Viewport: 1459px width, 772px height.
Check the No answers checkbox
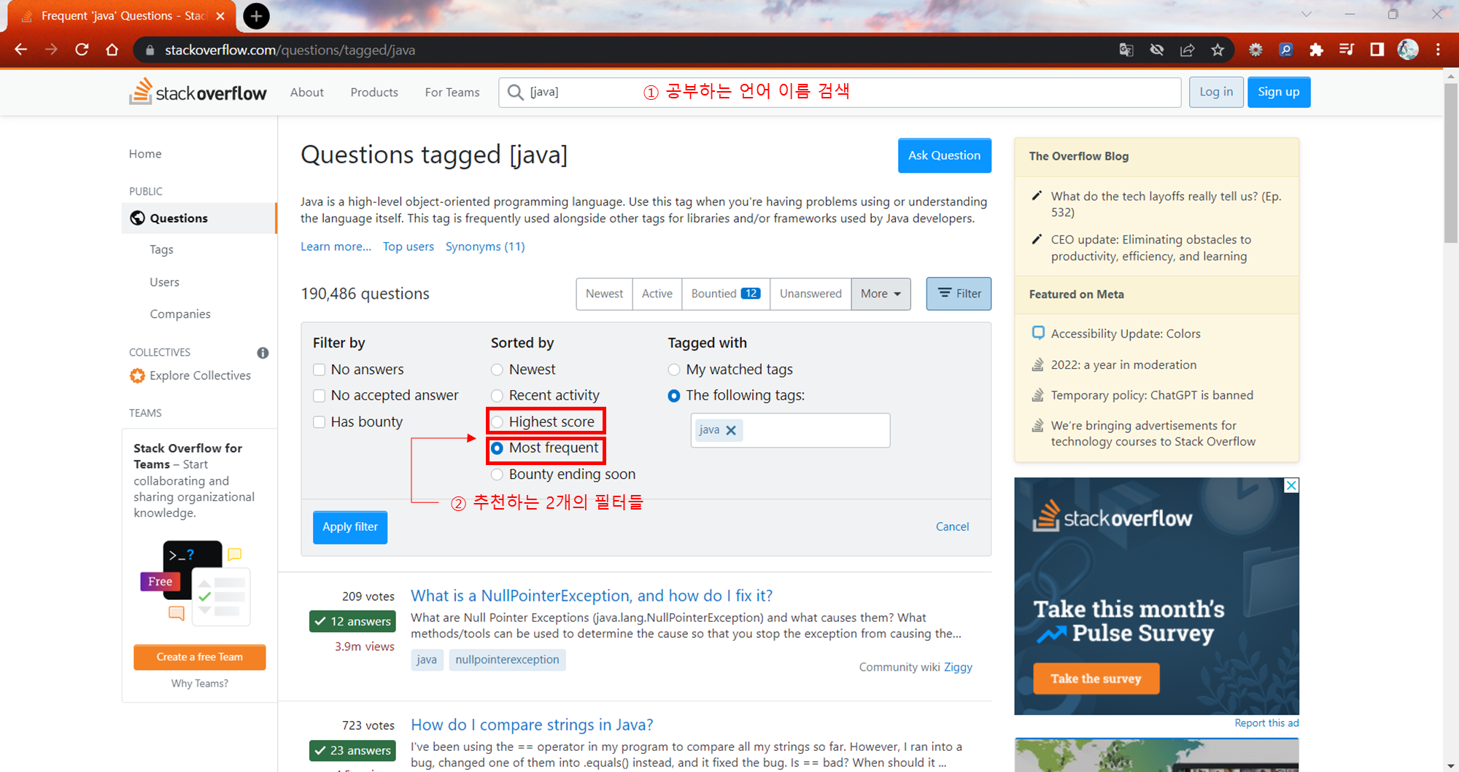point(319,370)
